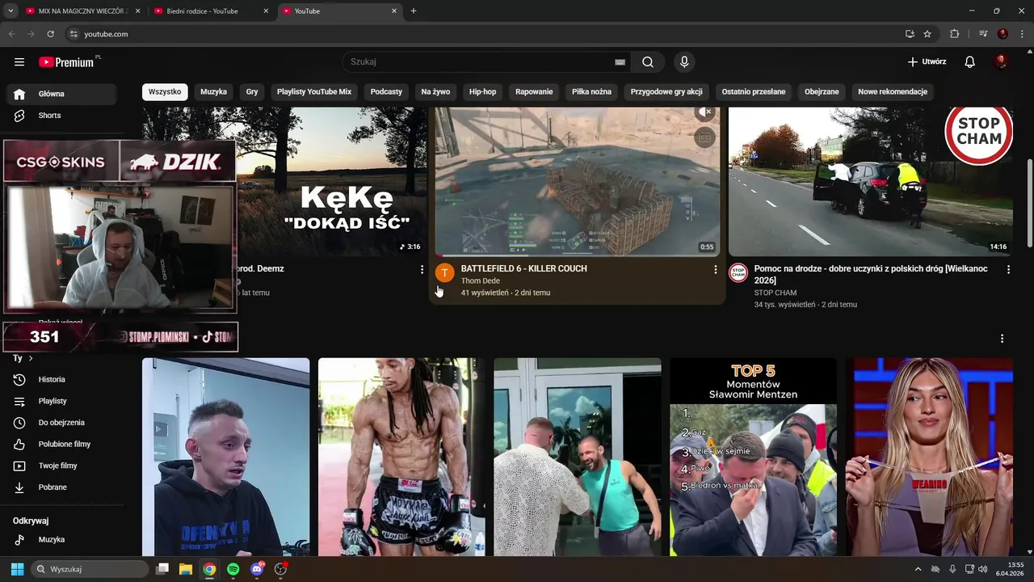Screen dimensions: 1034x582
Task: Open the Muay Thai boxer short
Action: click(x=401, y=457)
